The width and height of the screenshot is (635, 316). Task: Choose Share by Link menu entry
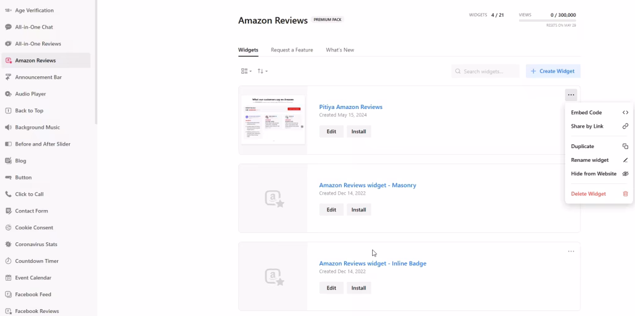pos(600,126)
